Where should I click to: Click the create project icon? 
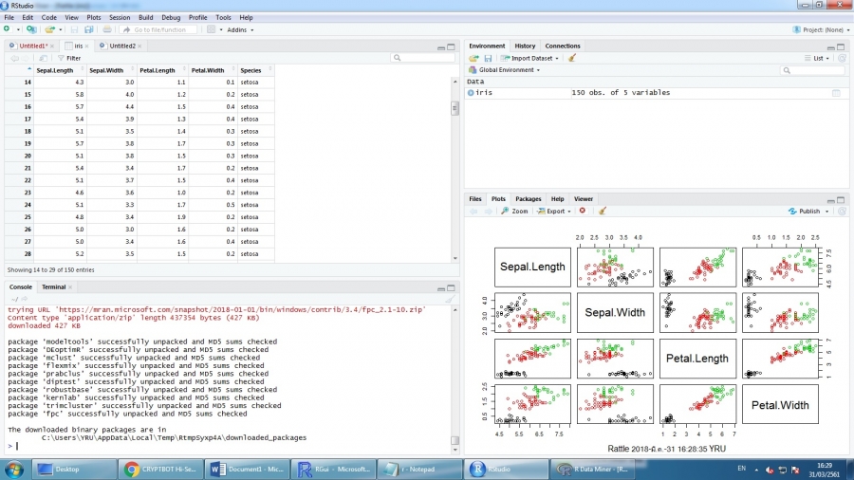(x=31, y=29)
